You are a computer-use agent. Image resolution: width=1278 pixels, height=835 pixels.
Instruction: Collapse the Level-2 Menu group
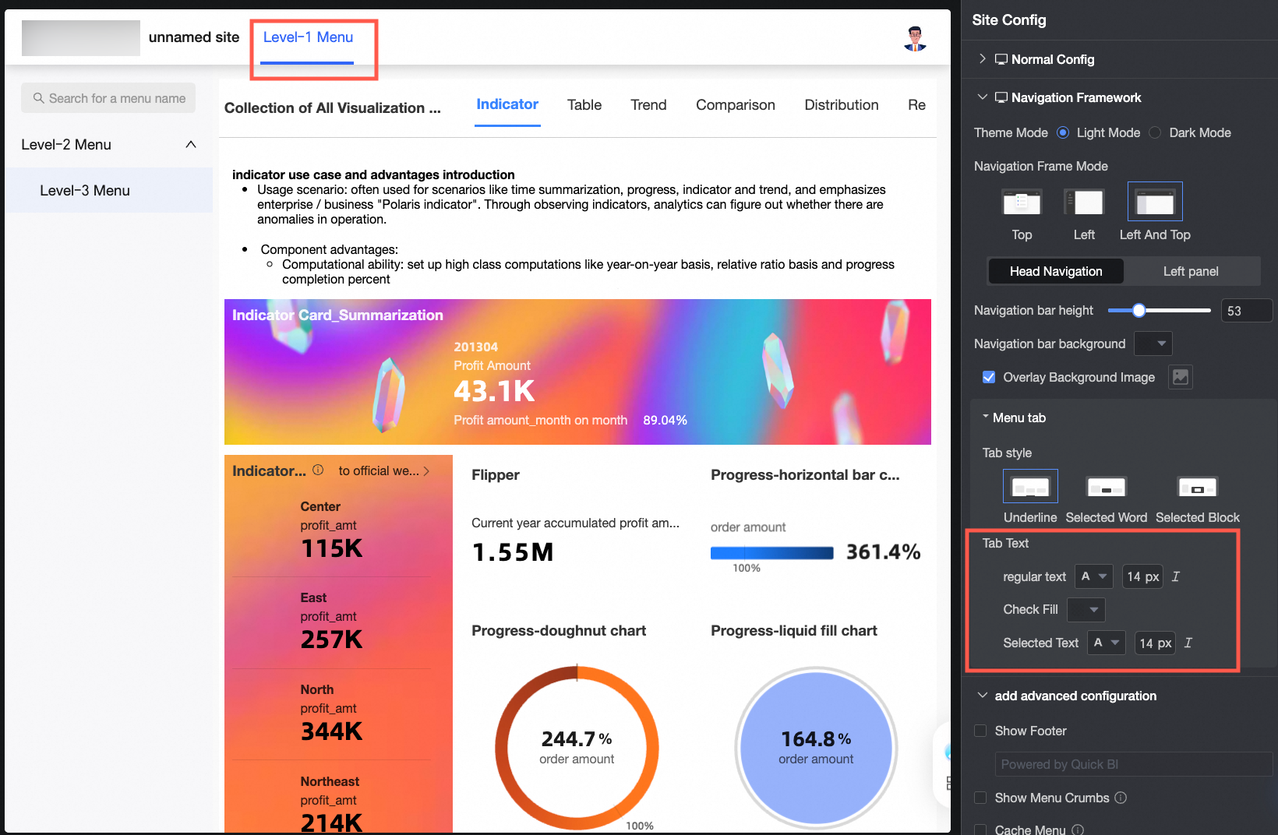tap(191, 144)
